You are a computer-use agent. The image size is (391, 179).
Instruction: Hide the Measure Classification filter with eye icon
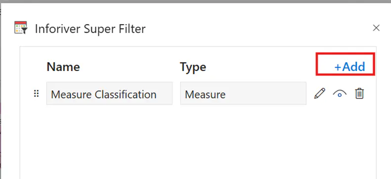[340, 94]
